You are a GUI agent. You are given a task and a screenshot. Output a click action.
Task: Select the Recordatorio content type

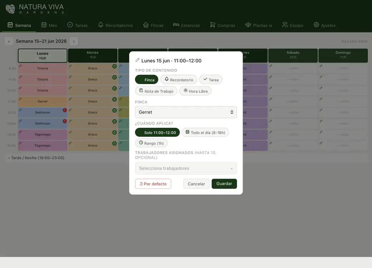178,79
